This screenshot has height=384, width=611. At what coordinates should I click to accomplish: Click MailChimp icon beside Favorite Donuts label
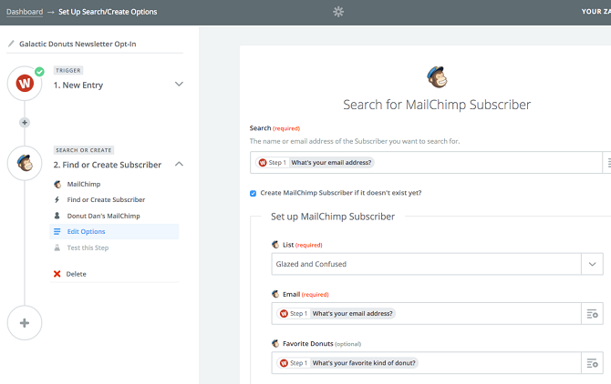pos(275,344)
